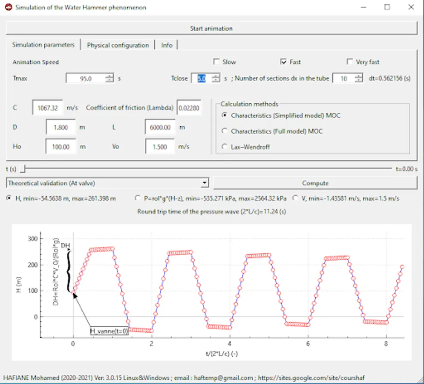Increase Tclose with the up arrow
The height and width of the screenshot is (384, 424).
click(216, 76)
